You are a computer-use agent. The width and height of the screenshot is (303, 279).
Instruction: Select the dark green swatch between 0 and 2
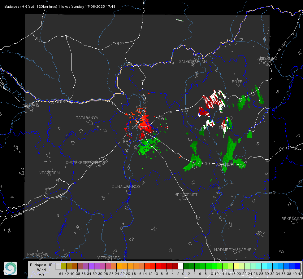pos(186,266)
